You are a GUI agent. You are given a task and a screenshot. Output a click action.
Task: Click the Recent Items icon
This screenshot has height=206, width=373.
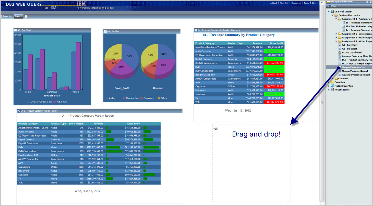click(332, 90)
